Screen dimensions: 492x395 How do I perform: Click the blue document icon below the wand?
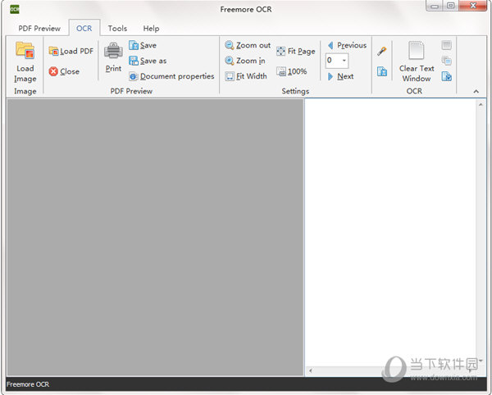click(x=382, y=71)
